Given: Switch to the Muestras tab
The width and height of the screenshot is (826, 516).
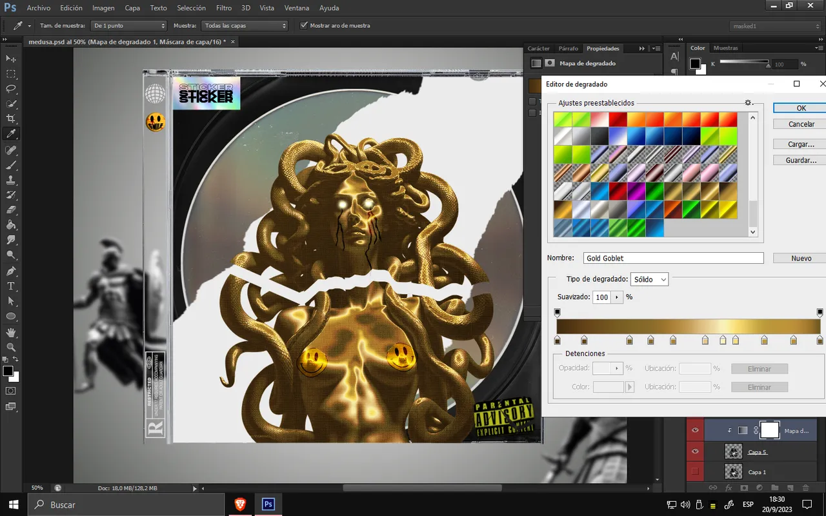Looking at the screenshot, I should tap(725, 48).
